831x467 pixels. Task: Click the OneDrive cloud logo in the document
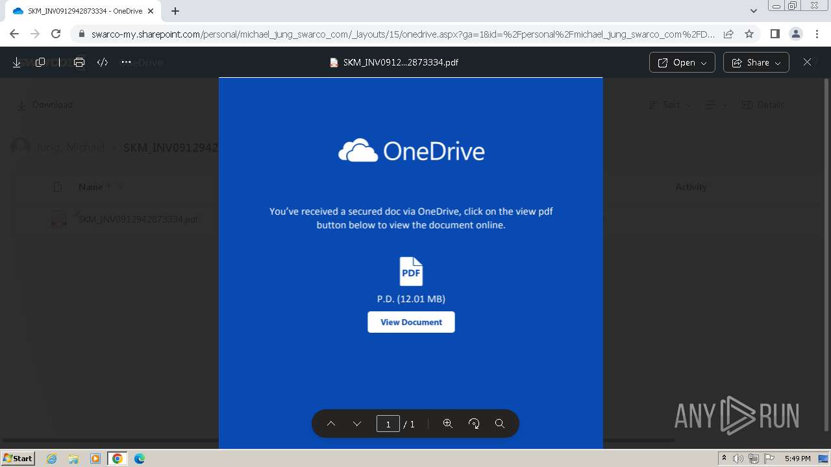(358, 150)
